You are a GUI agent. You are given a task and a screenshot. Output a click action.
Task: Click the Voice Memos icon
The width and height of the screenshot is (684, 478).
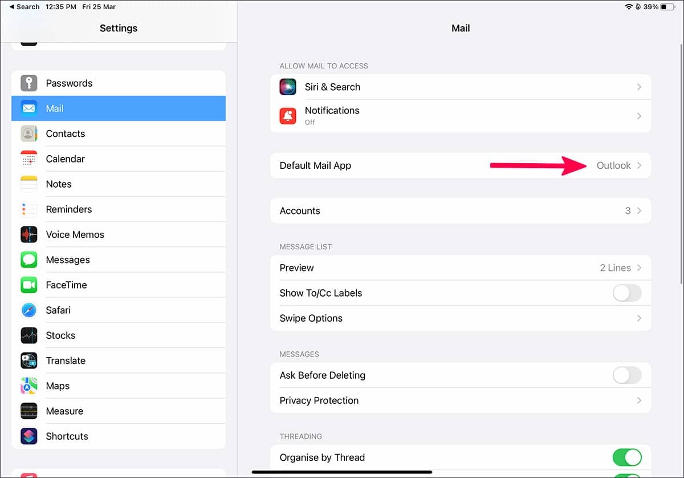tap(29, 234)
